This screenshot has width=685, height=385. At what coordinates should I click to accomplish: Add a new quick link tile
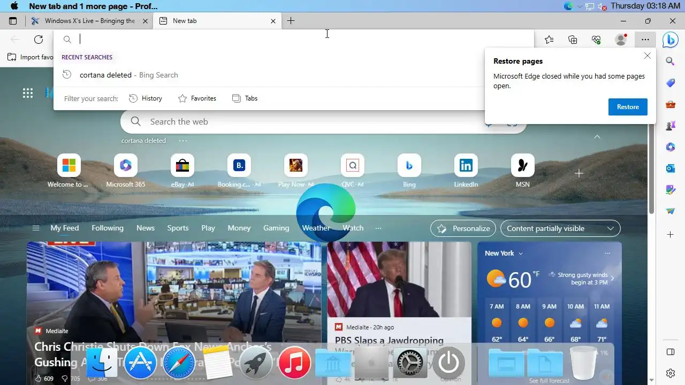(x=579, y=173)
